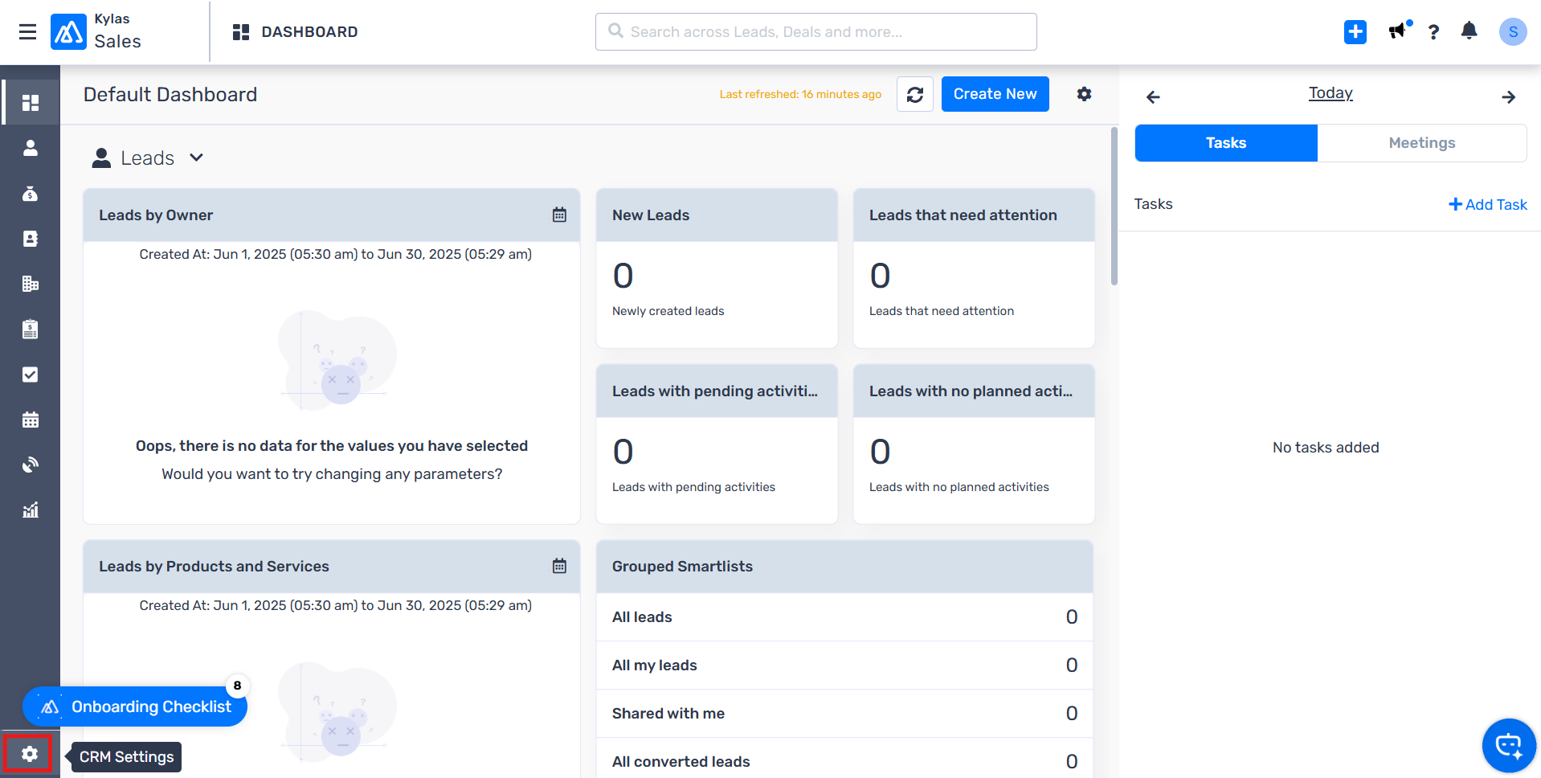
Task: Click the Default Dashboard title
Action: pos(170,95)
